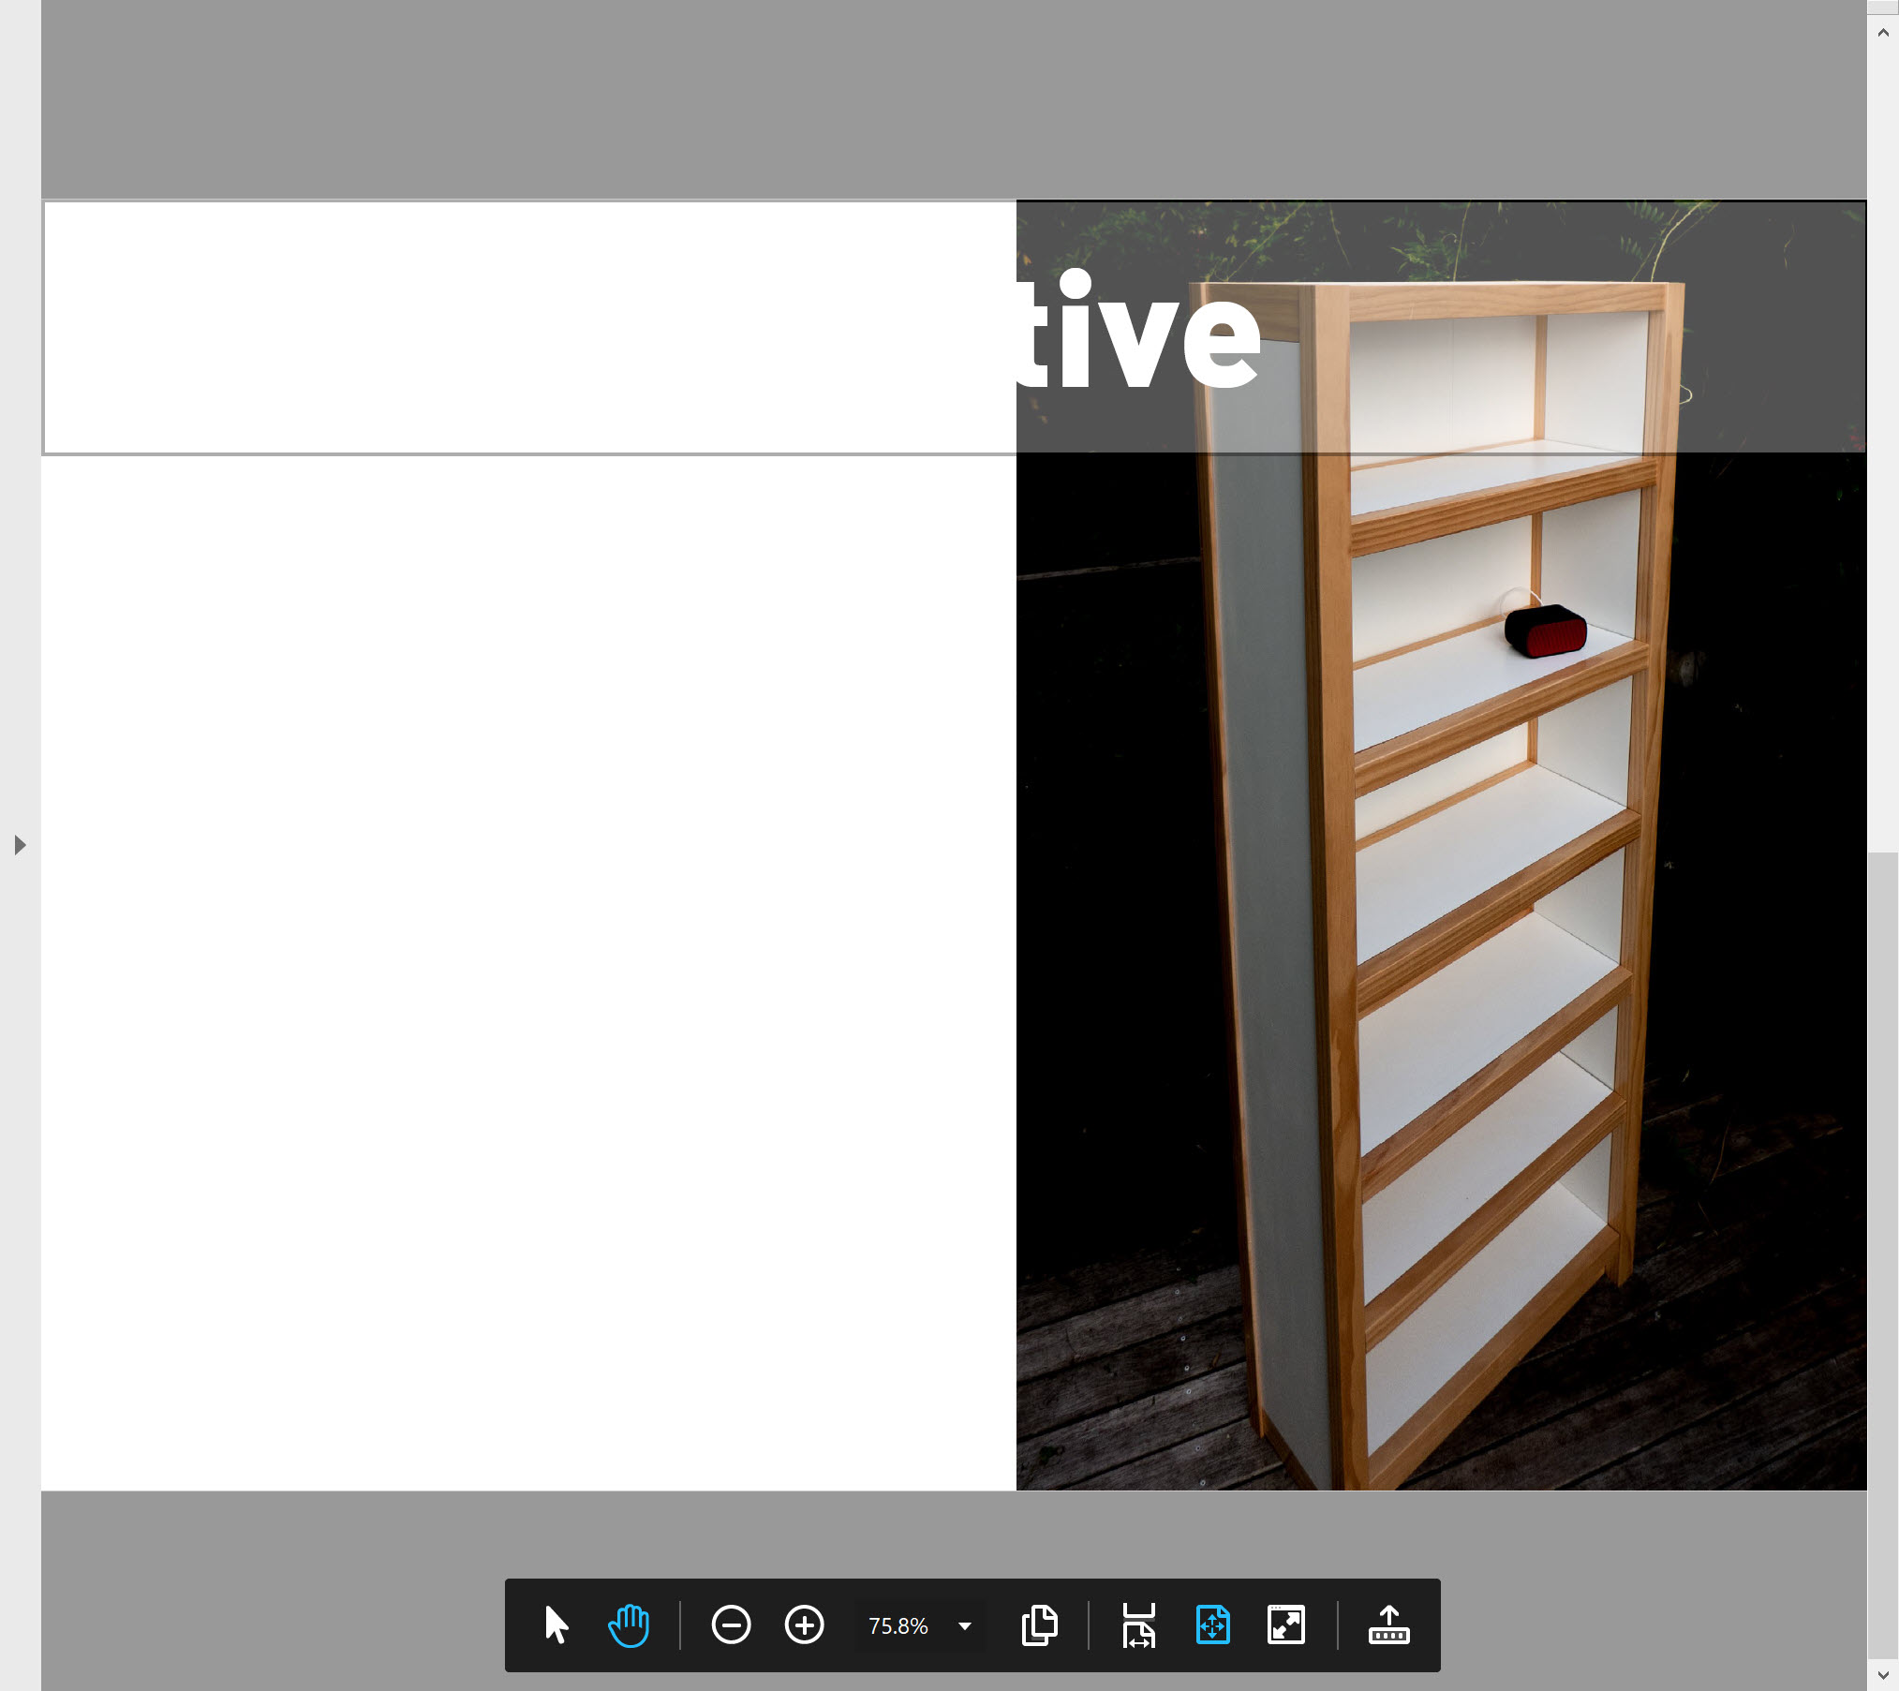Activate the Hand panning tool
The height and width of the screenshot is (1691, 1899).
628,1625
